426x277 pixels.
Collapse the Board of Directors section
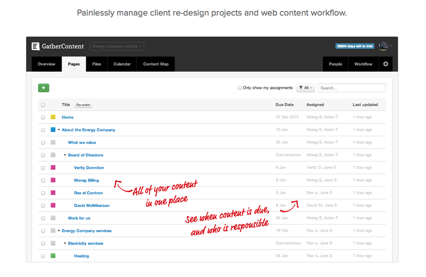[x=65, y=155]
